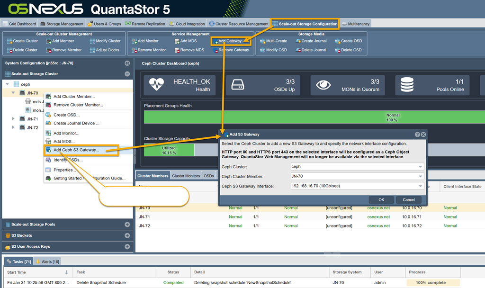
Task: Click the OSDs Up disk icon
Action: (x=238, y=85)
